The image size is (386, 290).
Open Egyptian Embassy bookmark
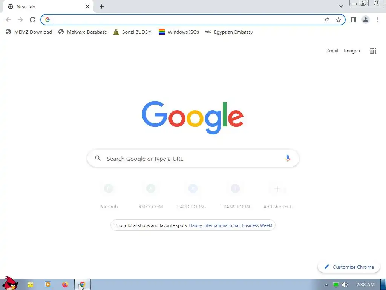coord(229,32)
